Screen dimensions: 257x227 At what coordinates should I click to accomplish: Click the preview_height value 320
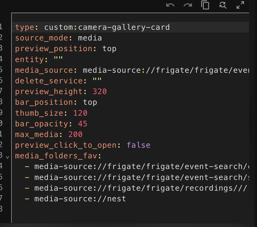tap(100, 91)
